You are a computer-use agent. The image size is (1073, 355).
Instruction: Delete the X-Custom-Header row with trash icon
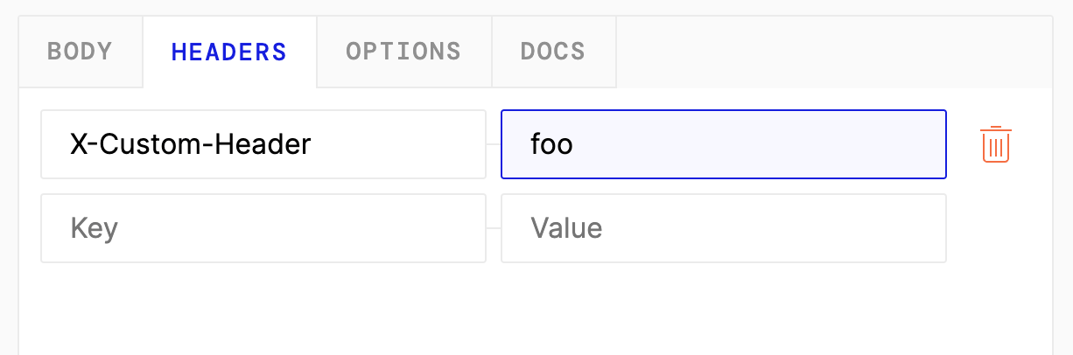995,144
